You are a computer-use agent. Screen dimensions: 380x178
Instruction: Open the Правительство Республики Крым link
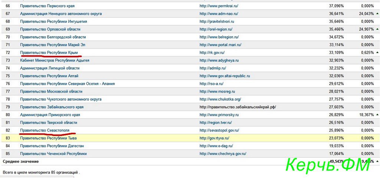49,53
